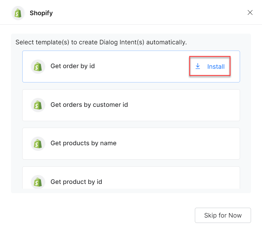Click Shopify icon beside Get products by name
The height and width of the screenshot is (225, 262).
pyautogui.click(x=38, y=143)
